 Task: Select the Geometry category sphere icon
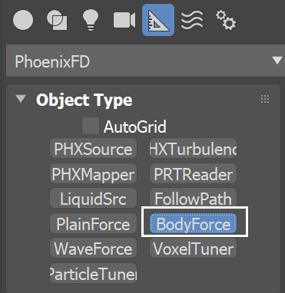point(23,20)
